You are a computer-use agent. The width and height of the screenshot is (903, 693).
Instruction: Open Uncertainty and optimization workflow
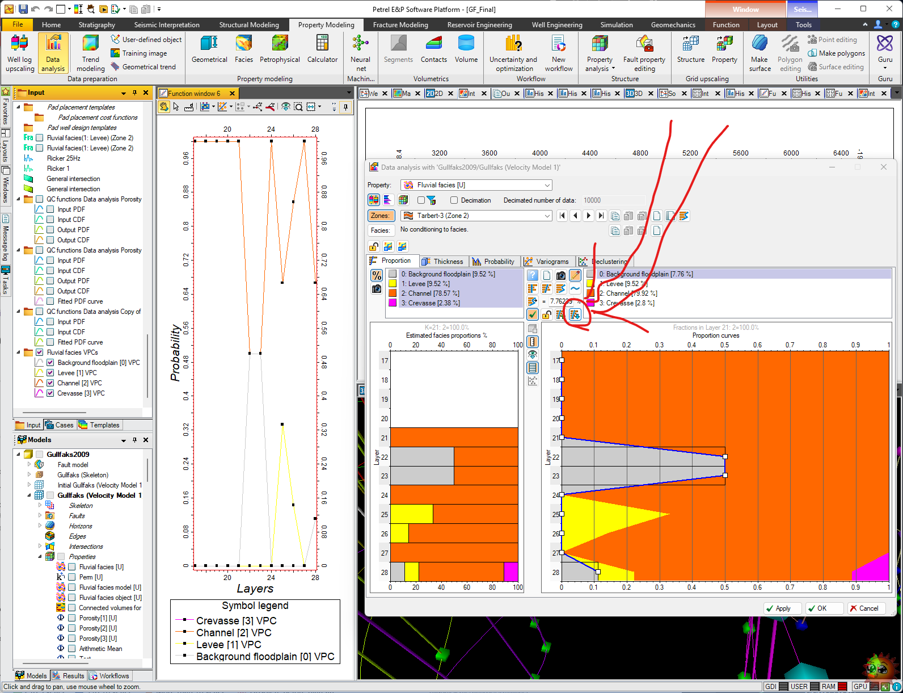coord(513,53)
